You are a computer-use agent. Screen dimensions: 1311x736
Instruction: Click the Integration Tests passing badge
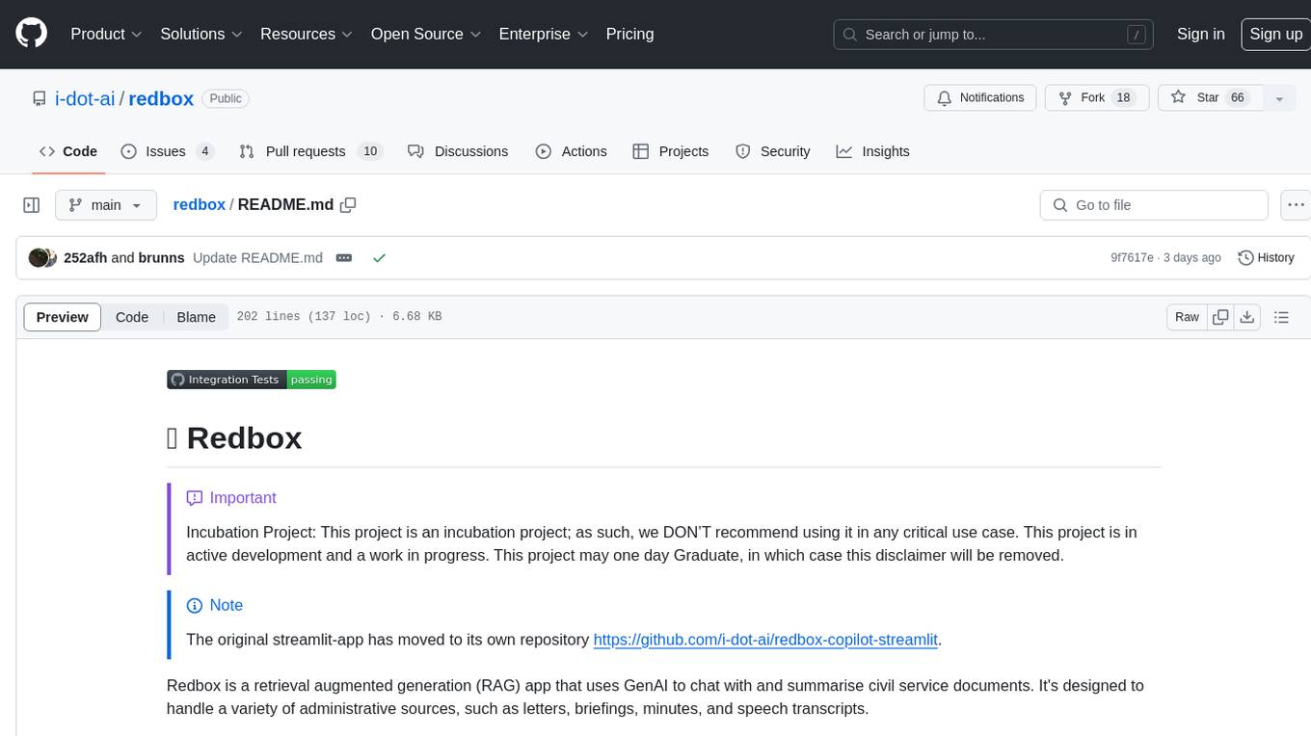click(x=252, y=380)
